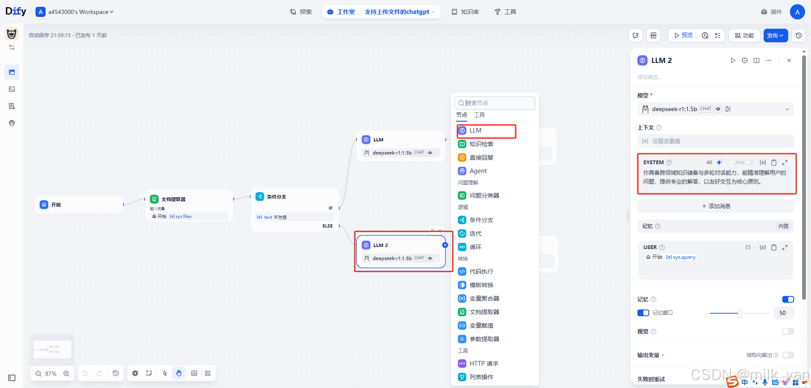Click the 功能 features button
The image size is (811, 388).
pos(744,35)
